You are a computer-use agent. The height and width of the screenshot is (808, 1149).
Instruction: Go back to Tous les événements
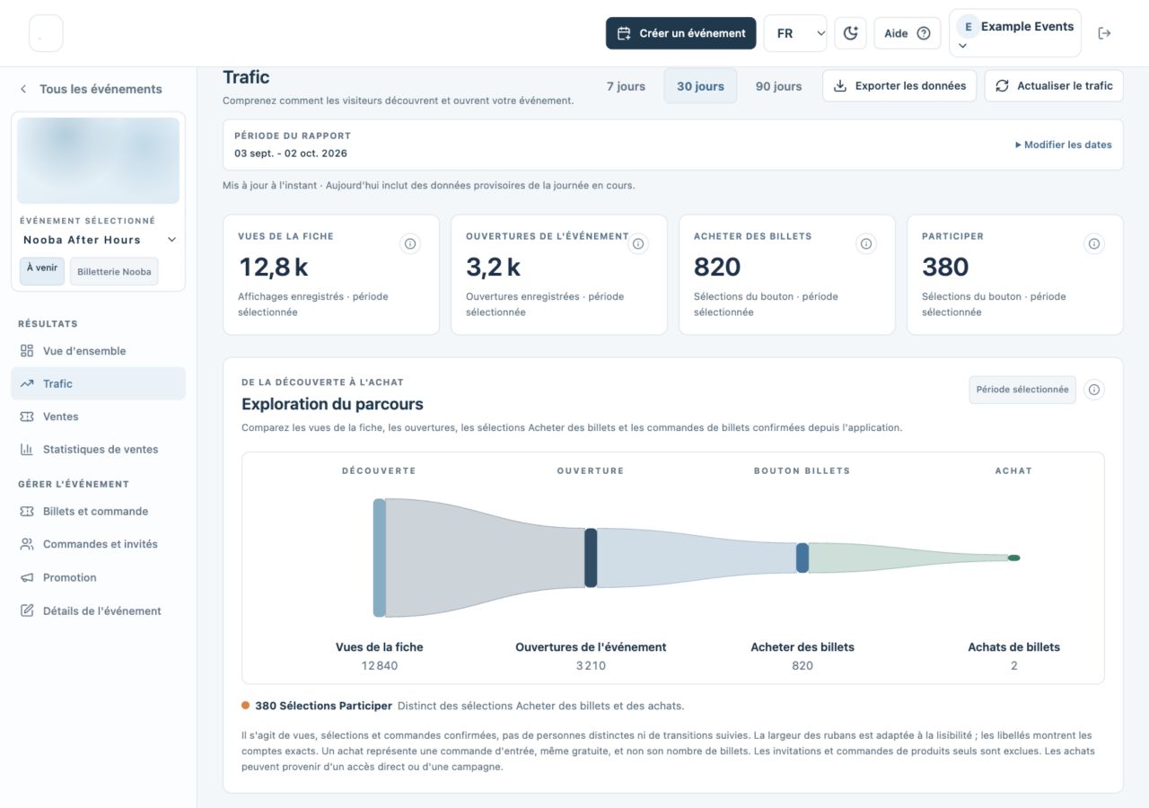point(91,89)
